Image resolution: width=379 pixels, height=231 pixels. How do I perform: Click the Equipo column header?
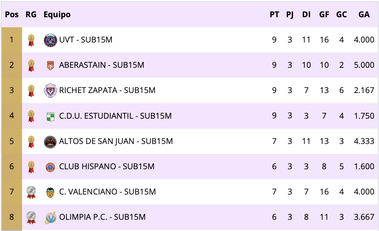(x=57, y=14)
